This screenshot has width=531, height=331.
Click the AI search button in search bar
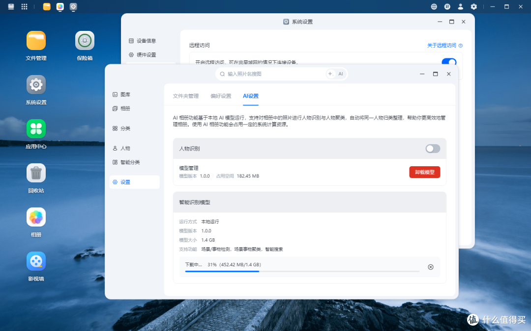coord(336,74)
